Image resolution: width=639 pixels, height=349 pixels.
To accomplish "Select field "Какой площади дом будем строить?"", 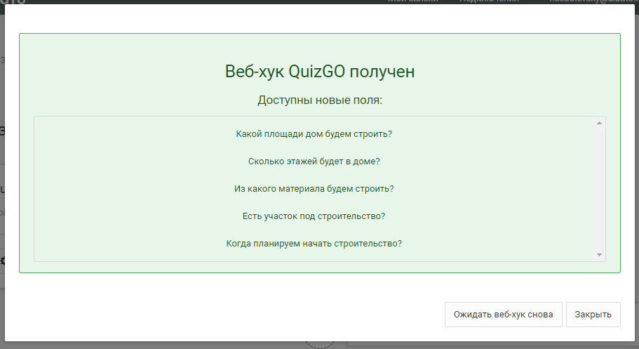I will [314, 133].
